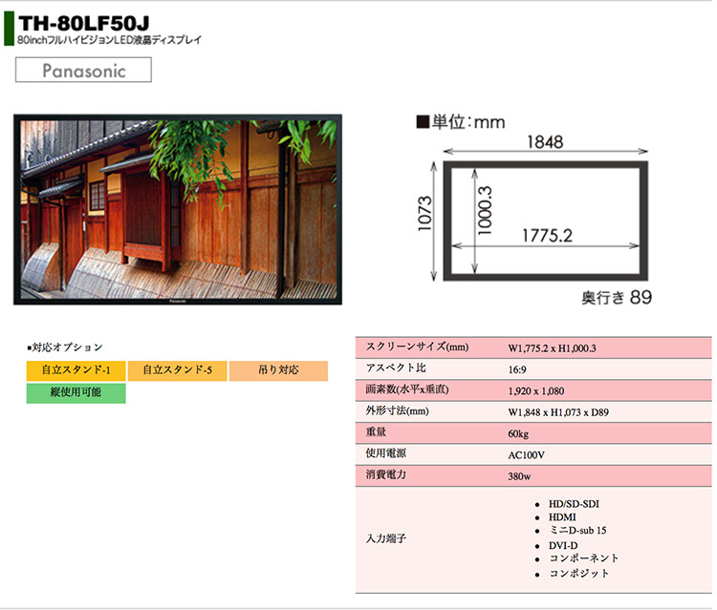Click the 1,920 x 1,080 value
The height and width of the screenshot is (610, 717).
pyautogui.click(x=536, y=391)
